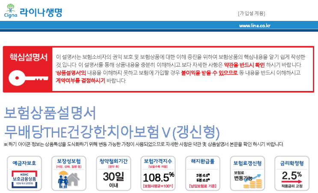
Task: Click the family with umbrella house icon
Action: [68, 179]
